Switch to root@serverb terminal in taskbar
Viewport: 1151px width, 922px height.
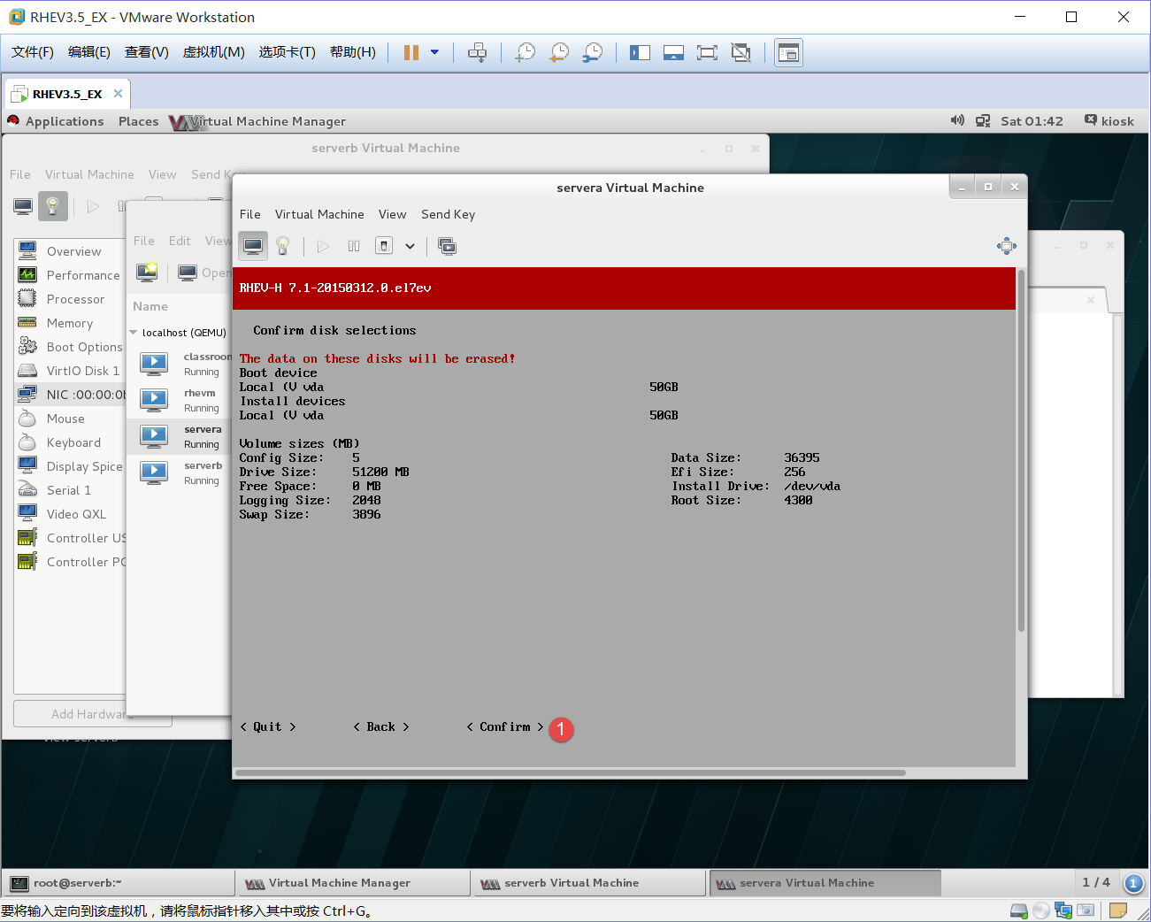point(119,883)
